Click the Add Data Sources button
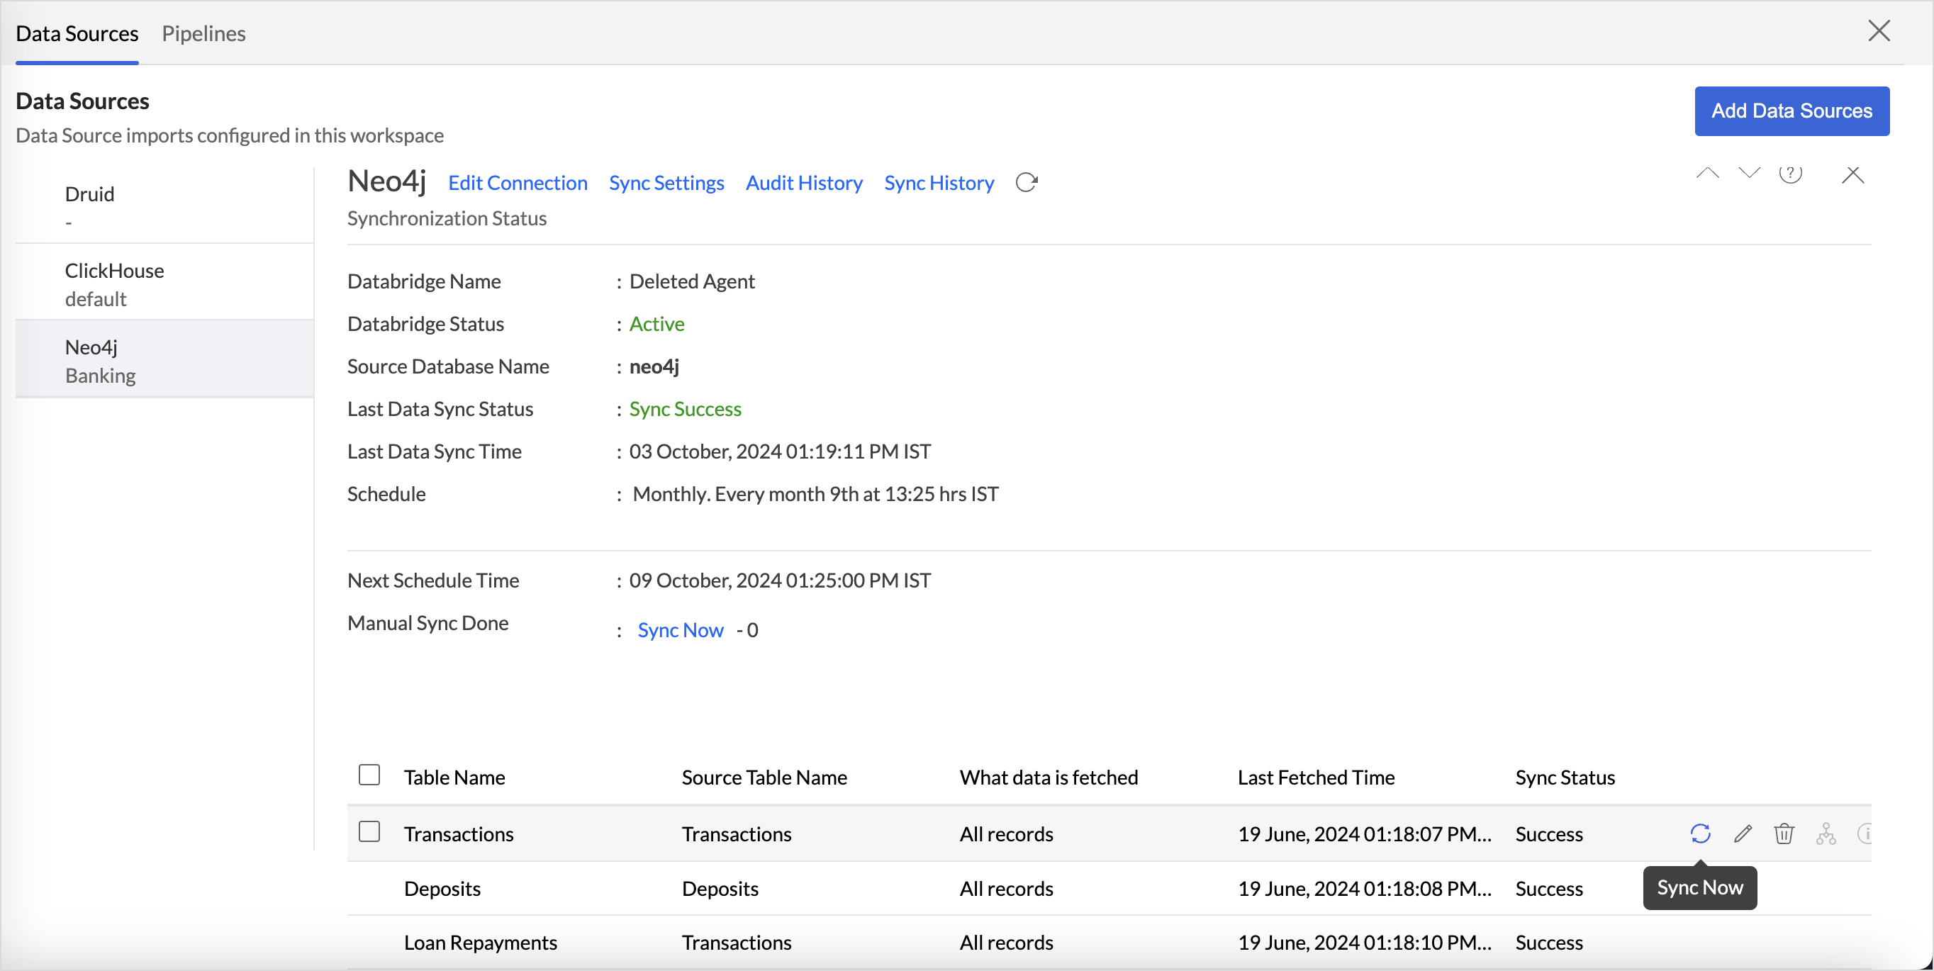The image size is (1934, 971). pos(1792,111)
